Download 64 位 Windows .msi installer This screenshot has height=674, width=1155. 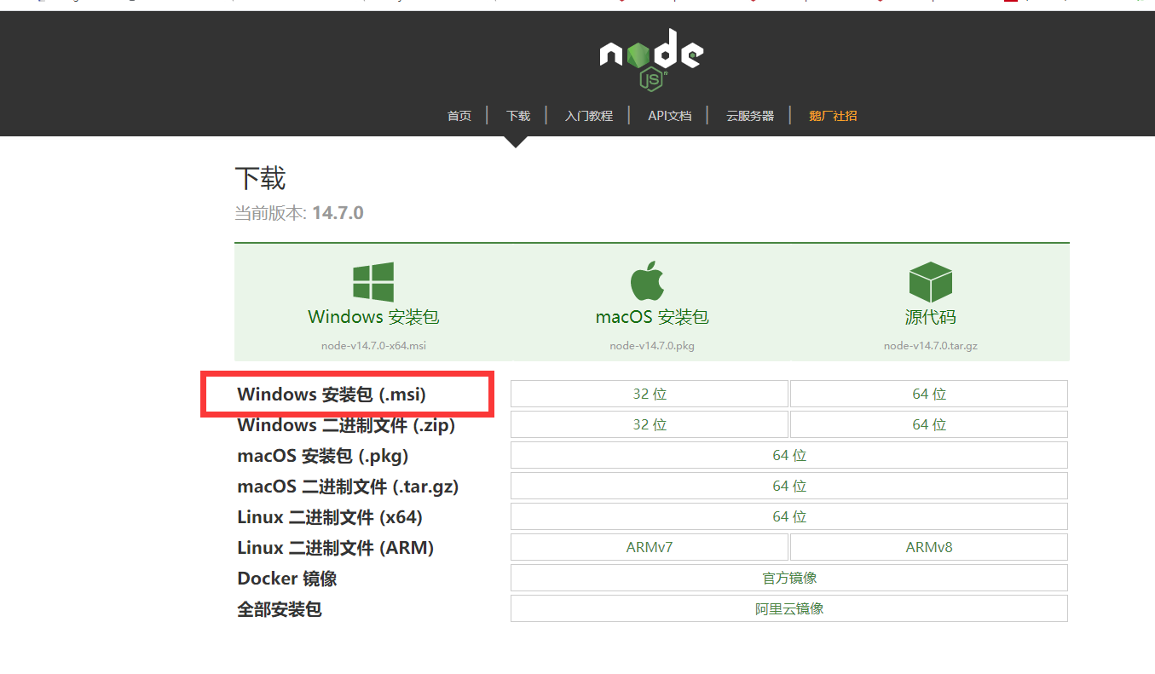[x=929, y=394]
